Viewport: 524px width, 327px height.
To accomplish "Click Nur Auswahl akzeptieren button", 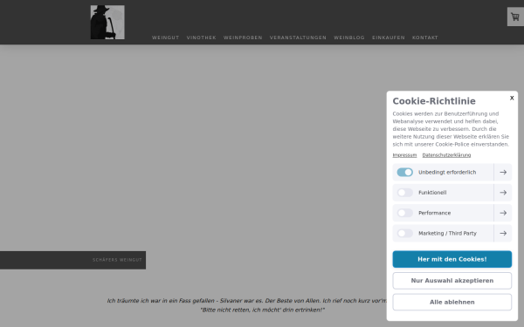I will 452,281.
